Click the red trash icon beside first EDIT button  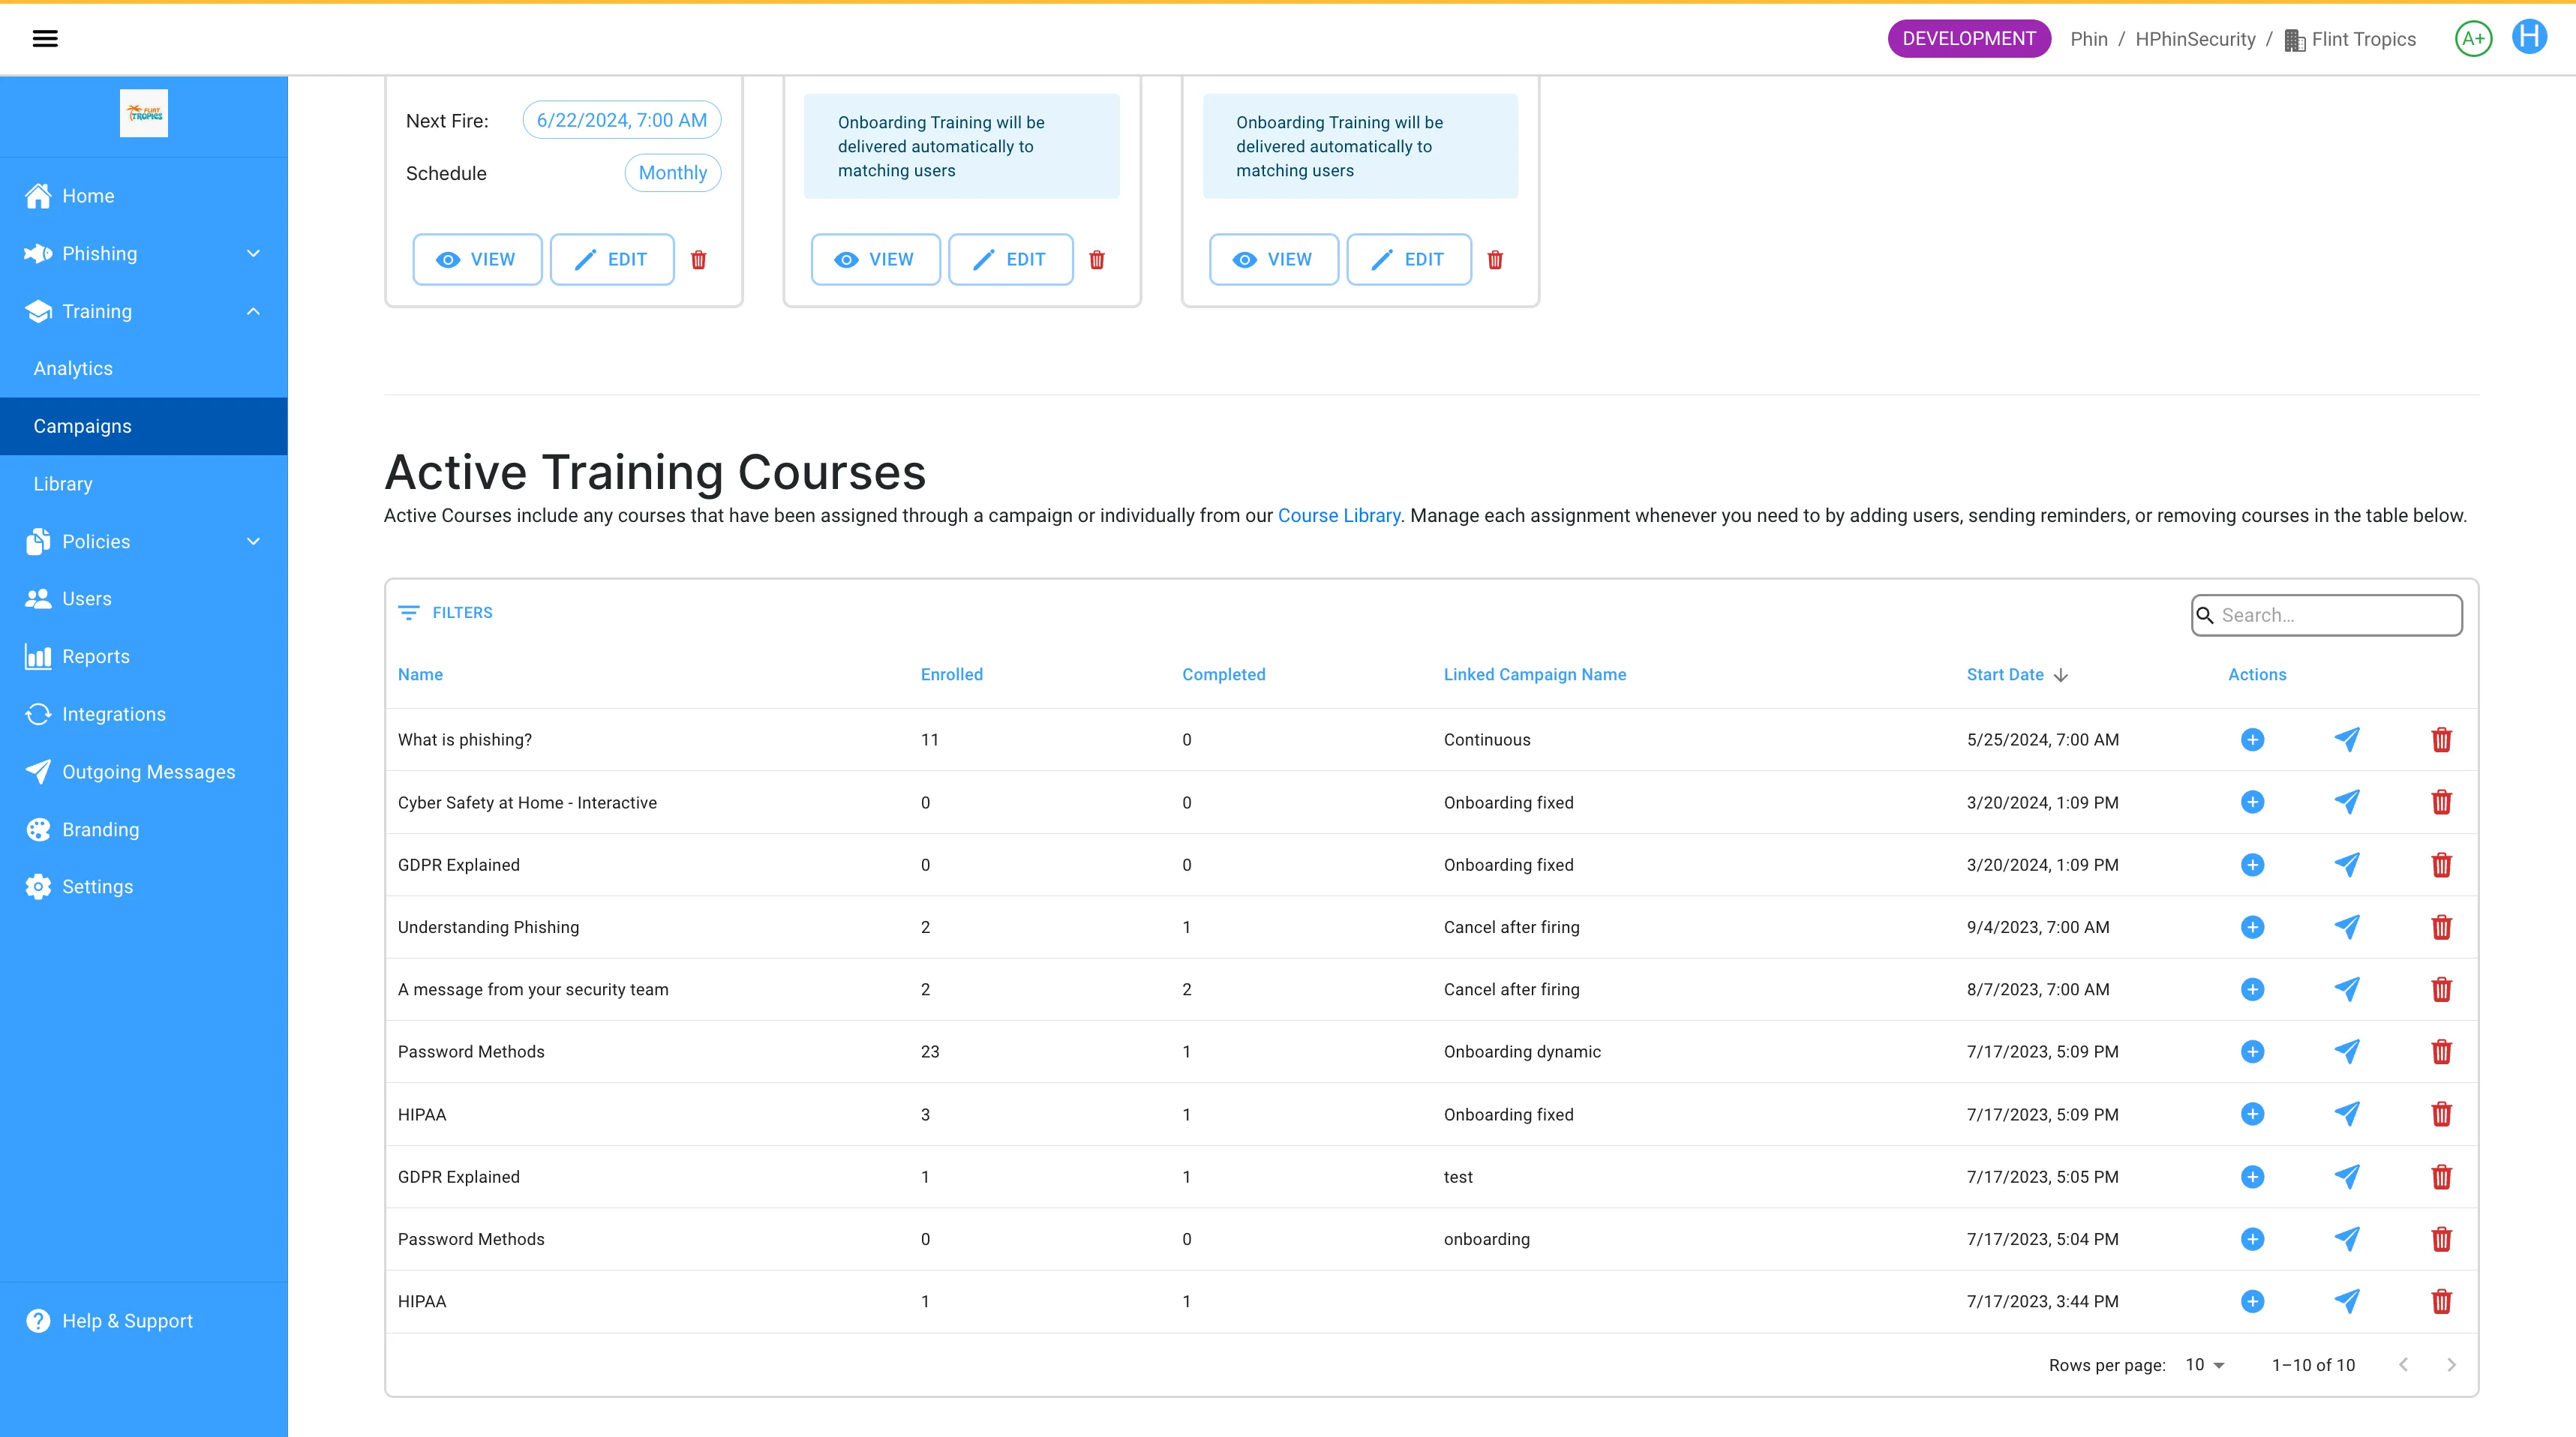pyautogui.click(x=699, y=260)
